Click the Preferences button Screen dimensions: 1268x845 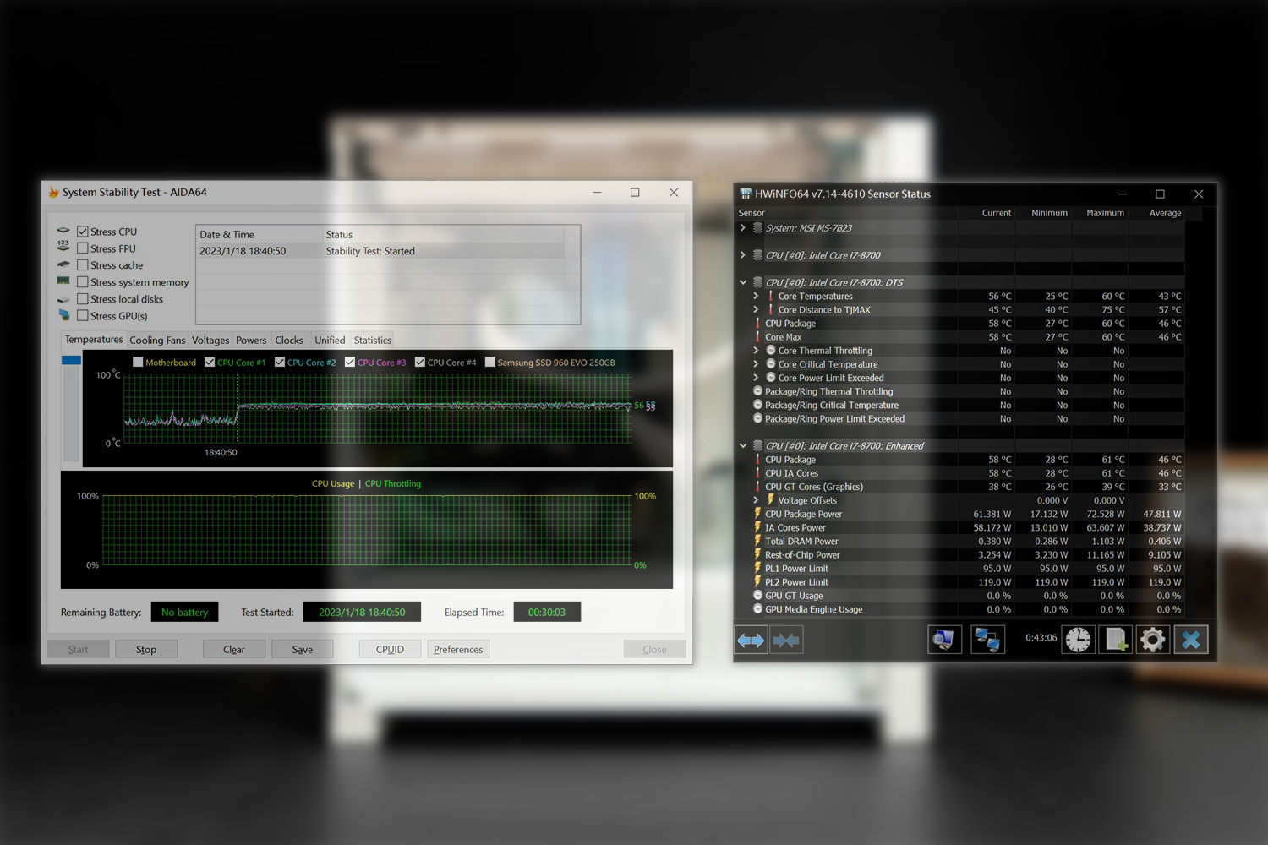tap(458, 650)
